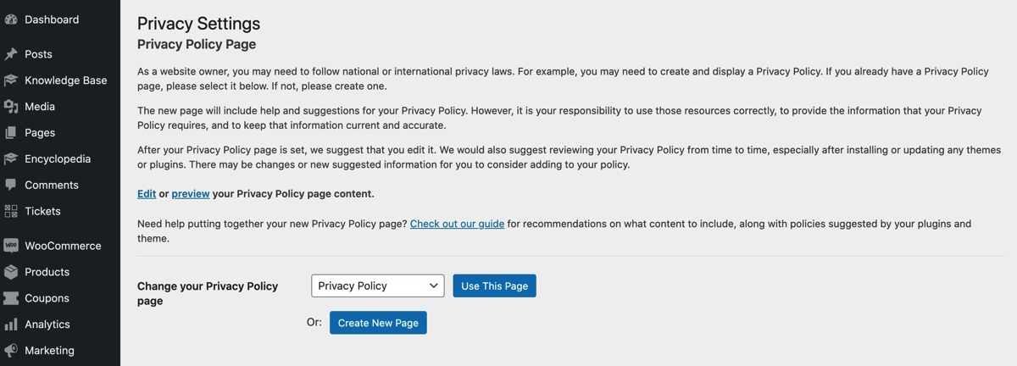Go to the Products menu item

pos(47,272)
